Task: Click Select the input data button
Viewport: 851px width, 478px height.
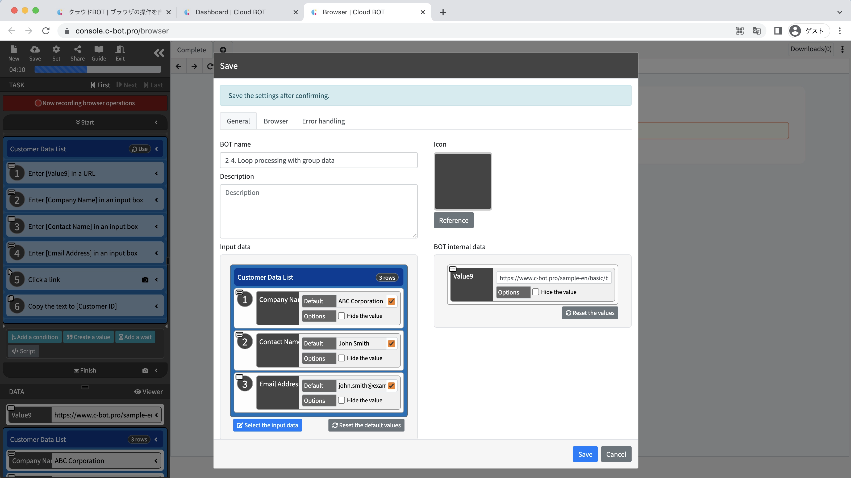Action: pyautogui.click(x=267, y=425)
